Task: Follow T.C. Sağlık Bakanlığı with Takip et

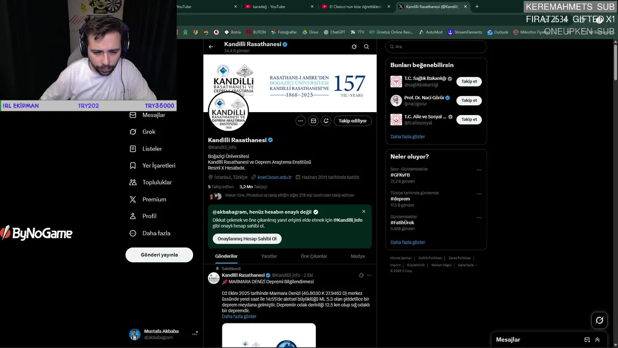Action: 469,82
